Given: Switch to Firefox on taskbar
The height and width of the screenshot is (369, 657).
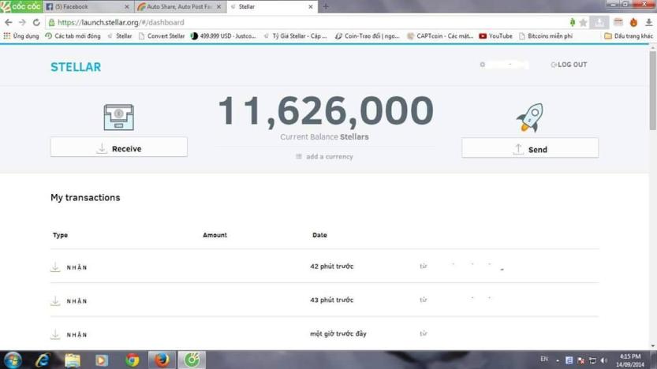Looking at the screenshot, I should click(x=162, y=360).
